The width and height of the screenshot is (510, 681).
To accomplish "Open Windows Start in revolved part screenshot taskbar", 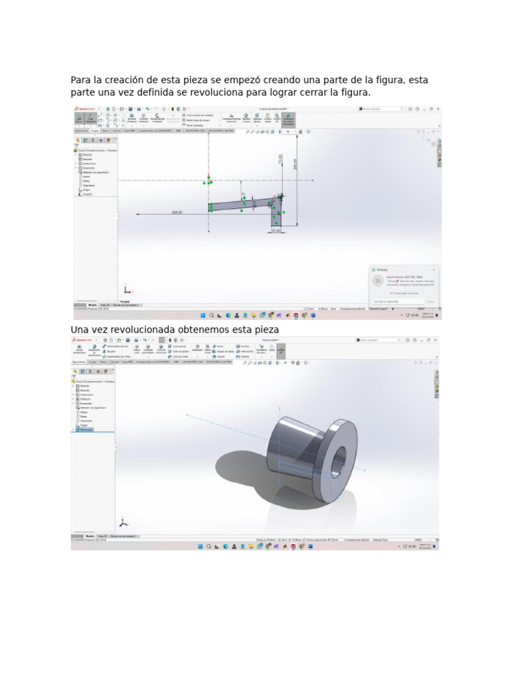I will click(x=201, y=547).
